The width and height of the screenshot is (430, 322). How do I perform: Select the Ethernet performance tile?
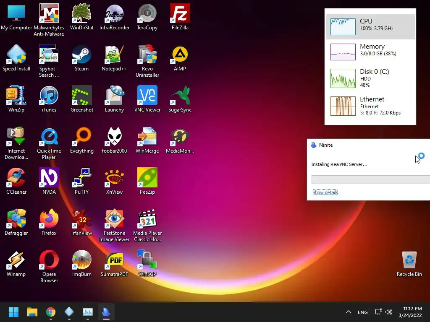click(x=370, y=106)
